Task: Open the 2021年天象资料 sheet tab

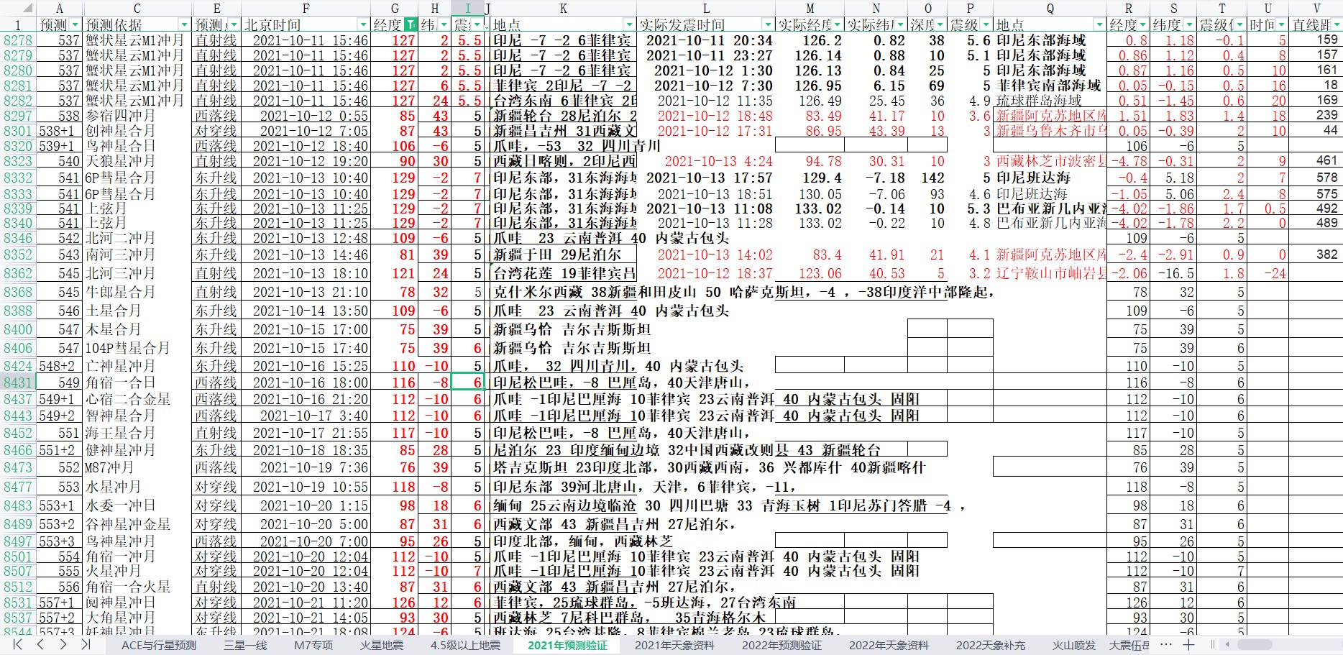Action: pos(674,645)
